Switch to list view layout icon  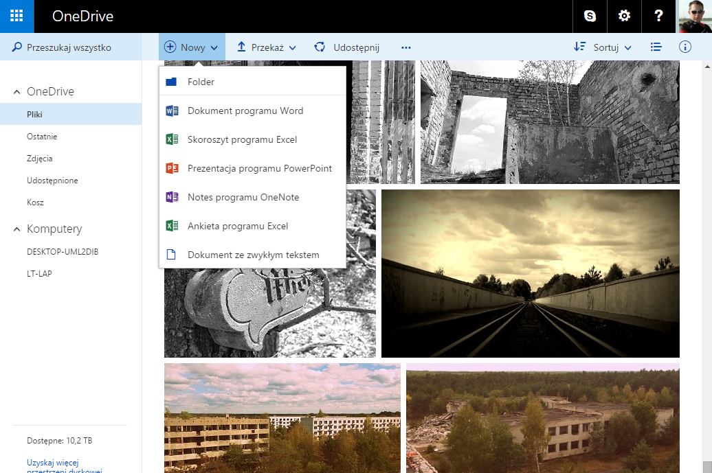(656, 47)
